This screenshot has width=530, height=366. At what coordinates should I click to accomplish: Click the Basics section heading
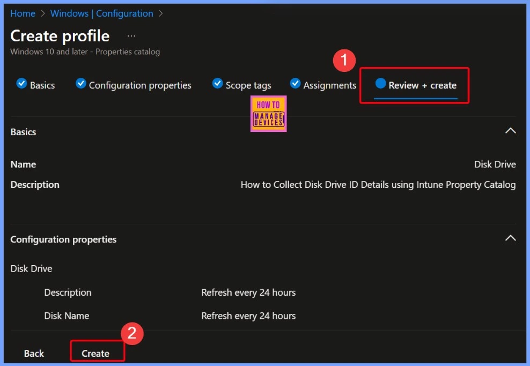(23, 132)
